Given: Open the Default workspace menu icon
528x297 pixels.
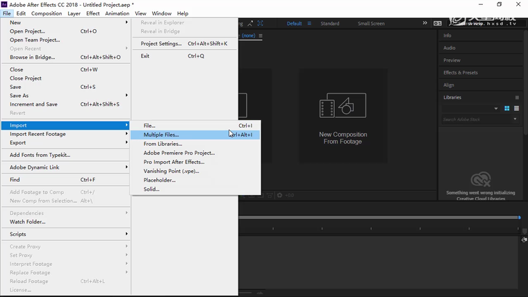Looking at the screenshot, I should click(308, 24).
